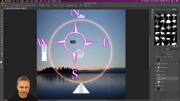Pick the elephant shape thumbnail
Image resolution: width=180 pixels, height=101 pixels.
pos(174,44)
